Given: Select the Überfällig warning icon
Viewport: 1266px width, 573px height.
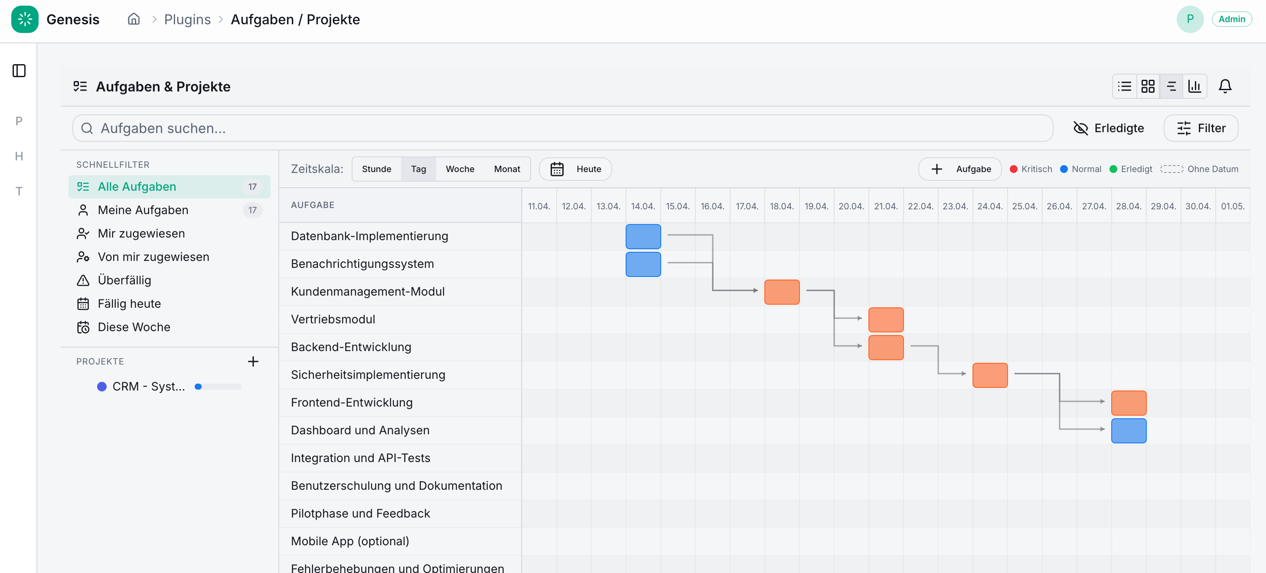Looking at the screenshot, I should [x=84, y=280].
